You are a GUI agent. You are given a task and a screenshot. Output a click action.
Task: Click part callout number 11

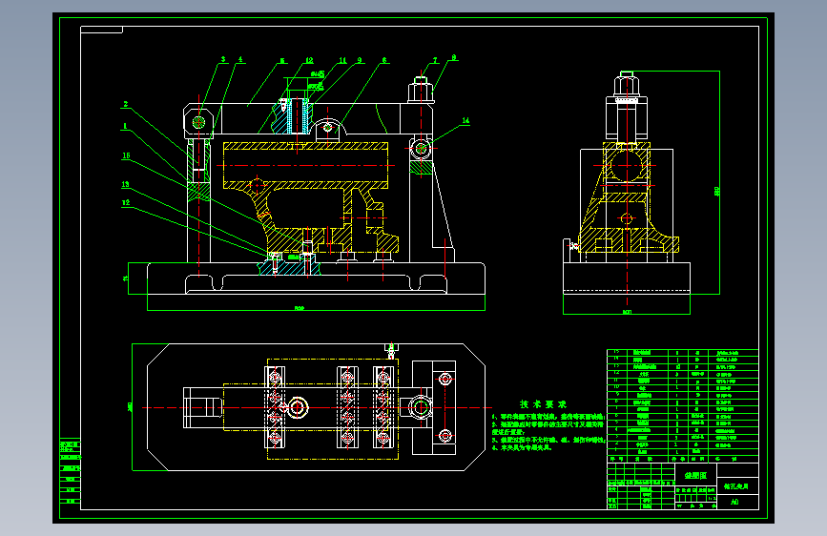point(342,60)
